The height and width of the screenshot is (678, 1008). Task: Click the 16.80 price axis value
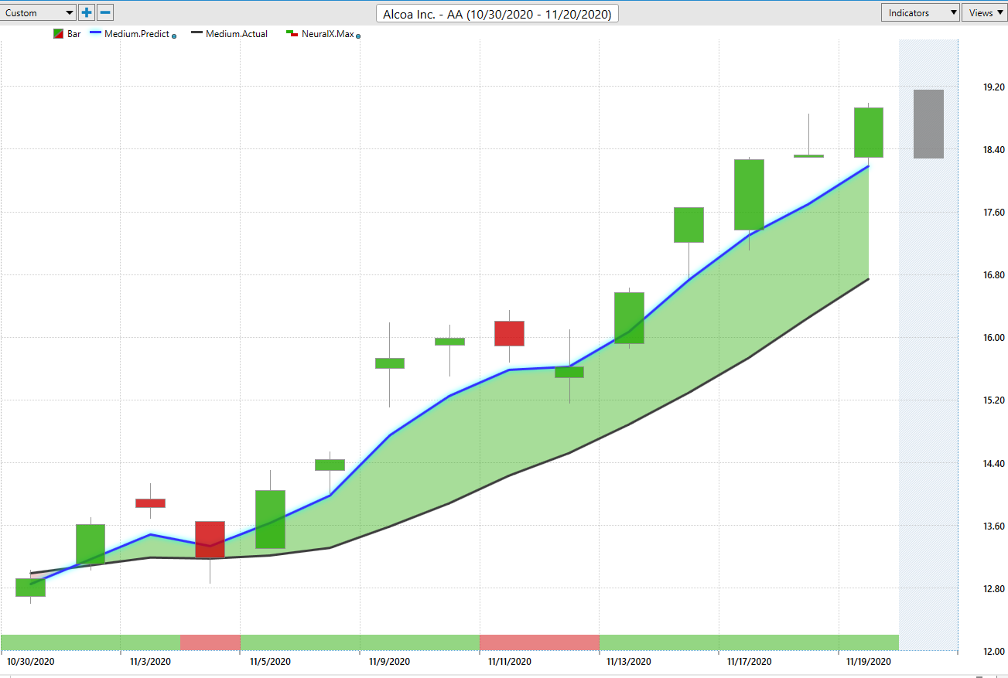[993, 275]
